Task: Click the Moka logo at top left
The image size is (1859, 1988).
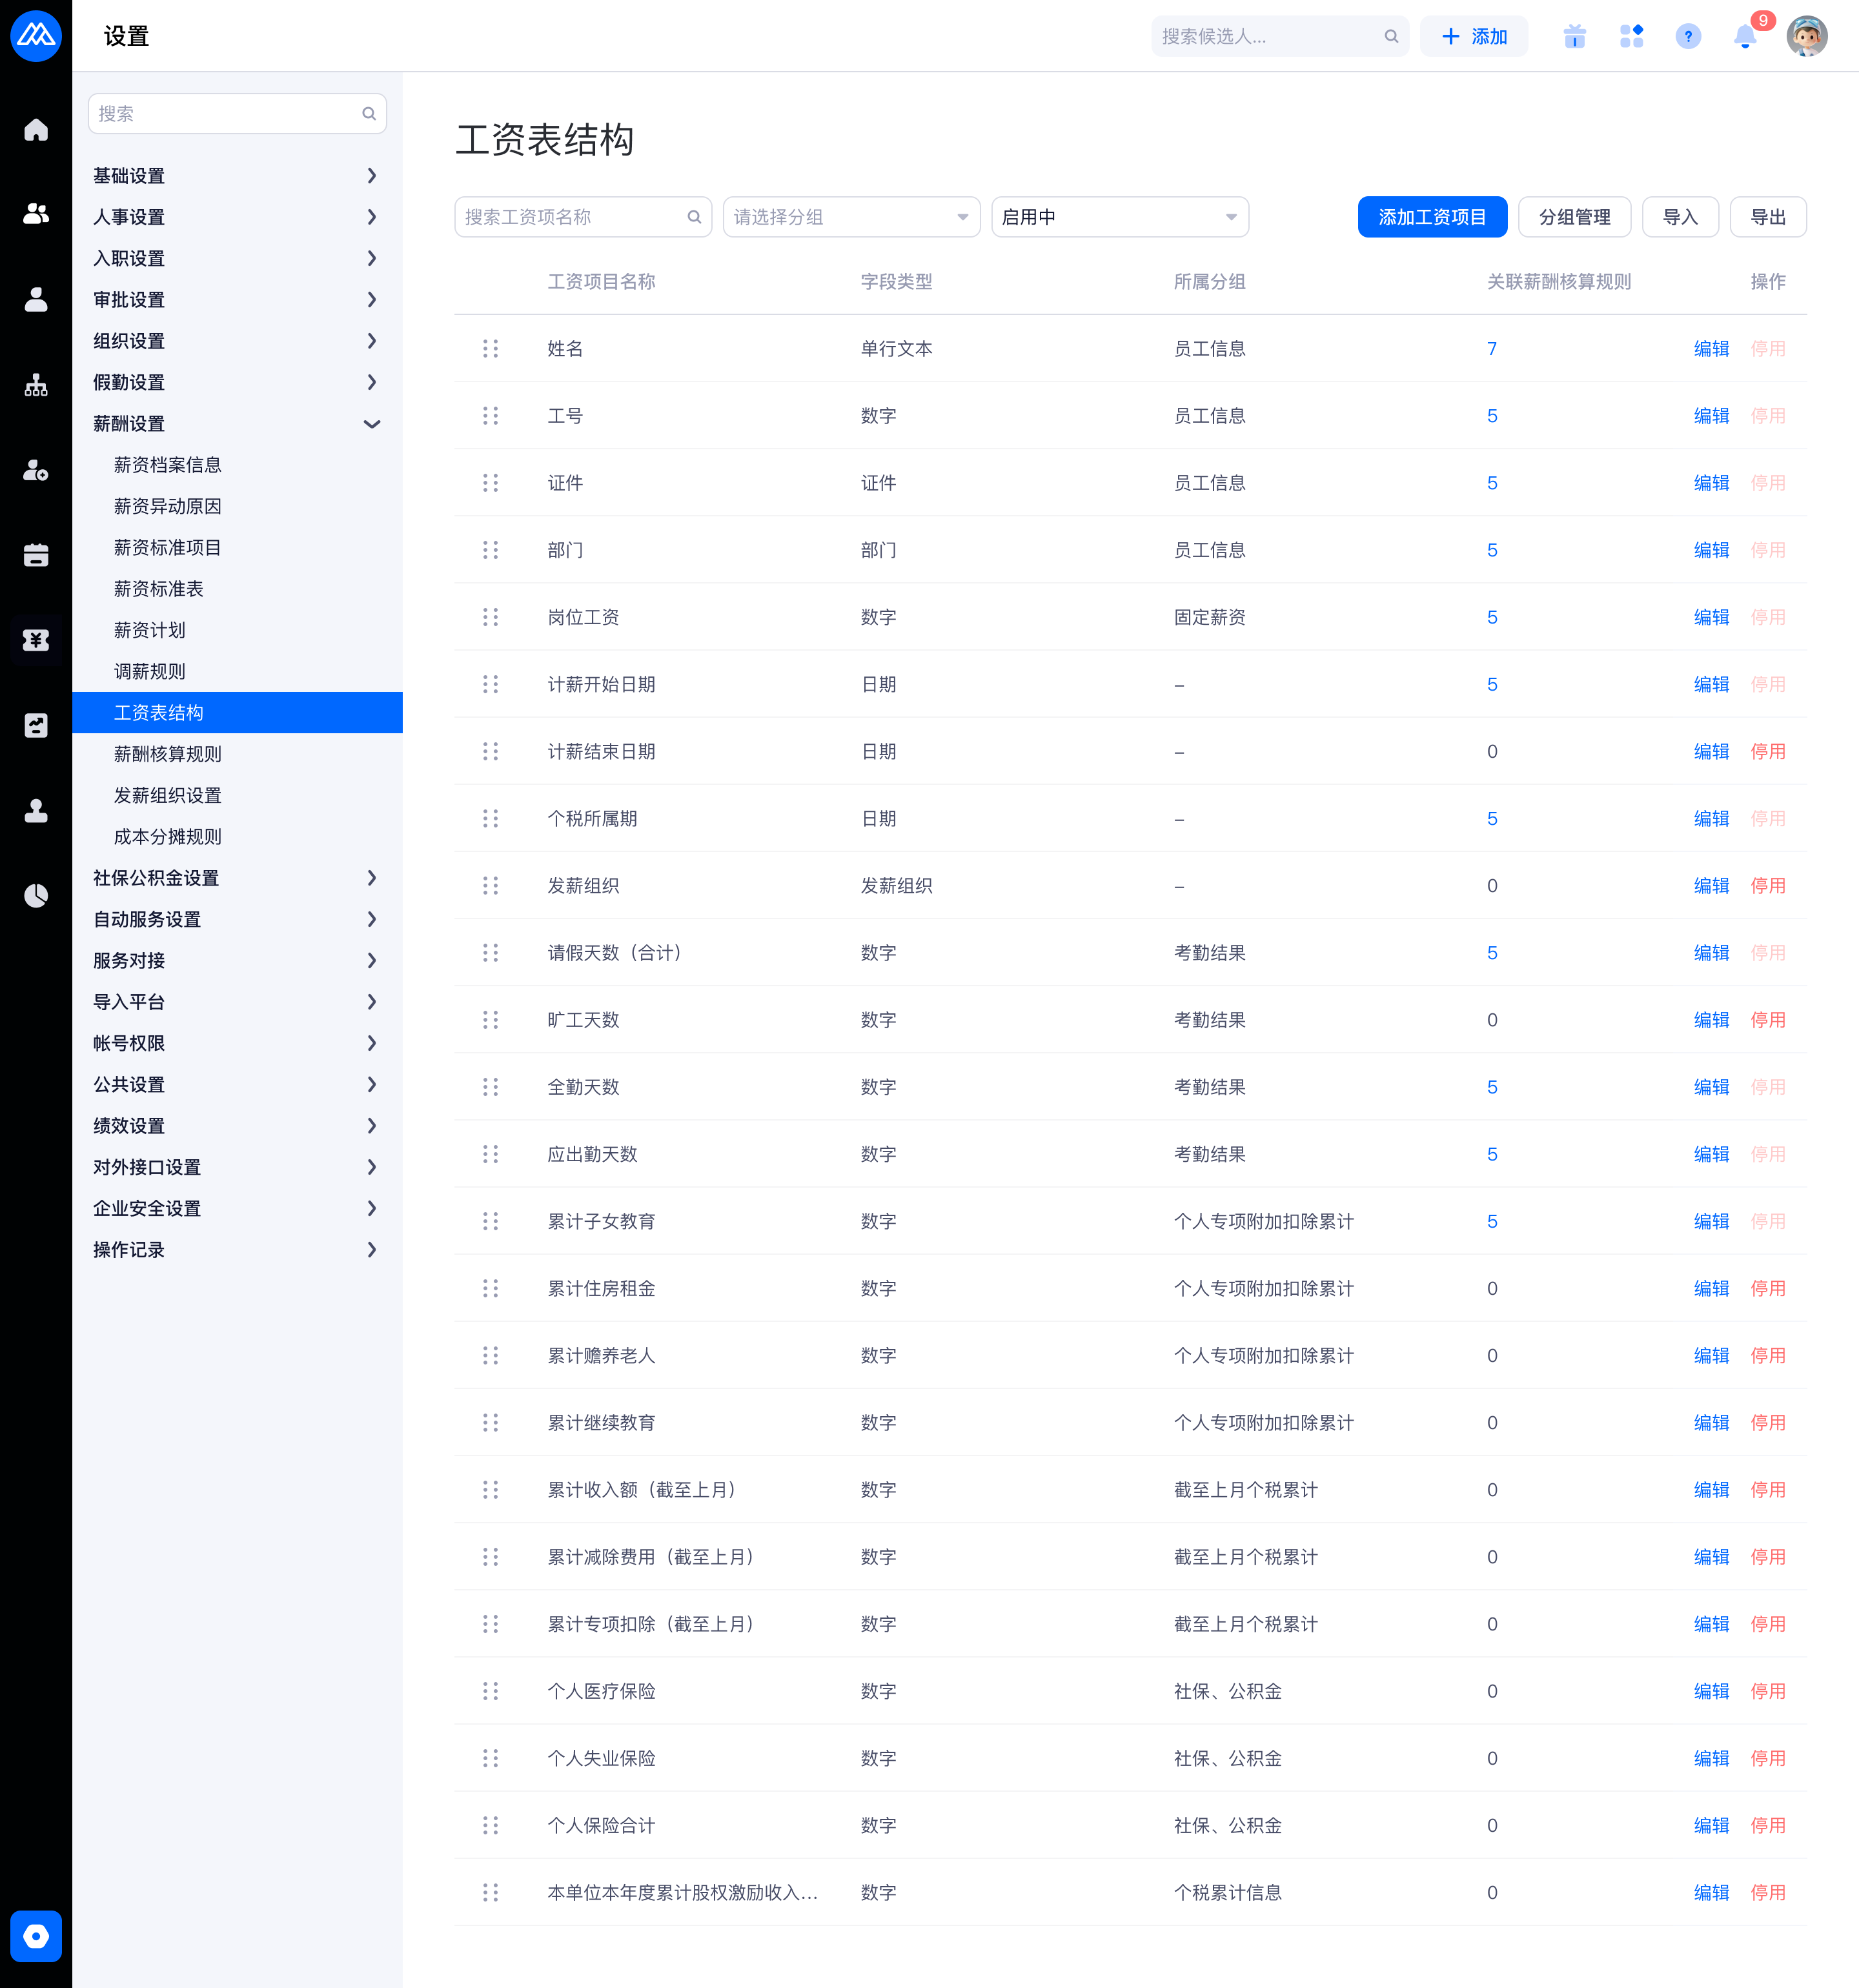Action: click(36, 36)
